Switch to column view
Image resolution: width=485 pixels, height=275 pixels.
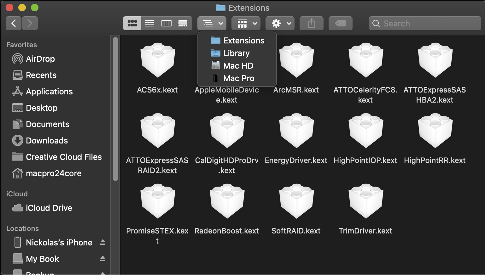[167, 23]
